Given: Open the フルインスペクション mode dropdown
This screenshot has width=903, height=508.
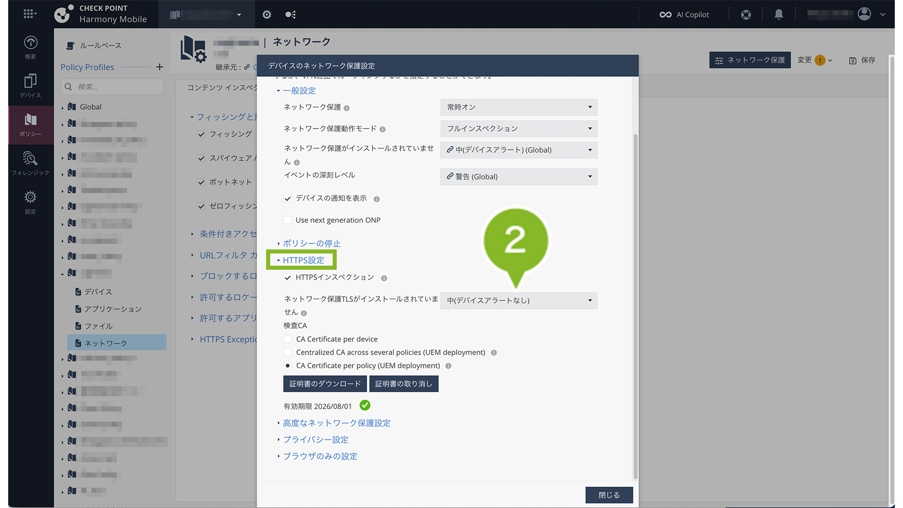Looking at the screenshot, I should click(x=518, y=129).
